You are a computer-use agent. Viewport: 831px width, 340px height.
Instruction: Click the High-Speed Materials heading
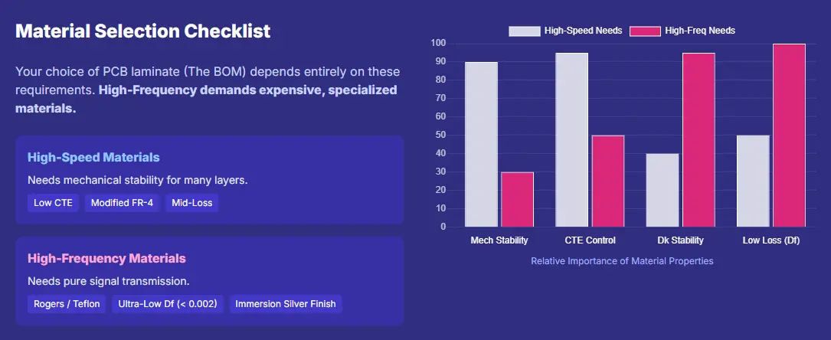(x=93, y=157)
